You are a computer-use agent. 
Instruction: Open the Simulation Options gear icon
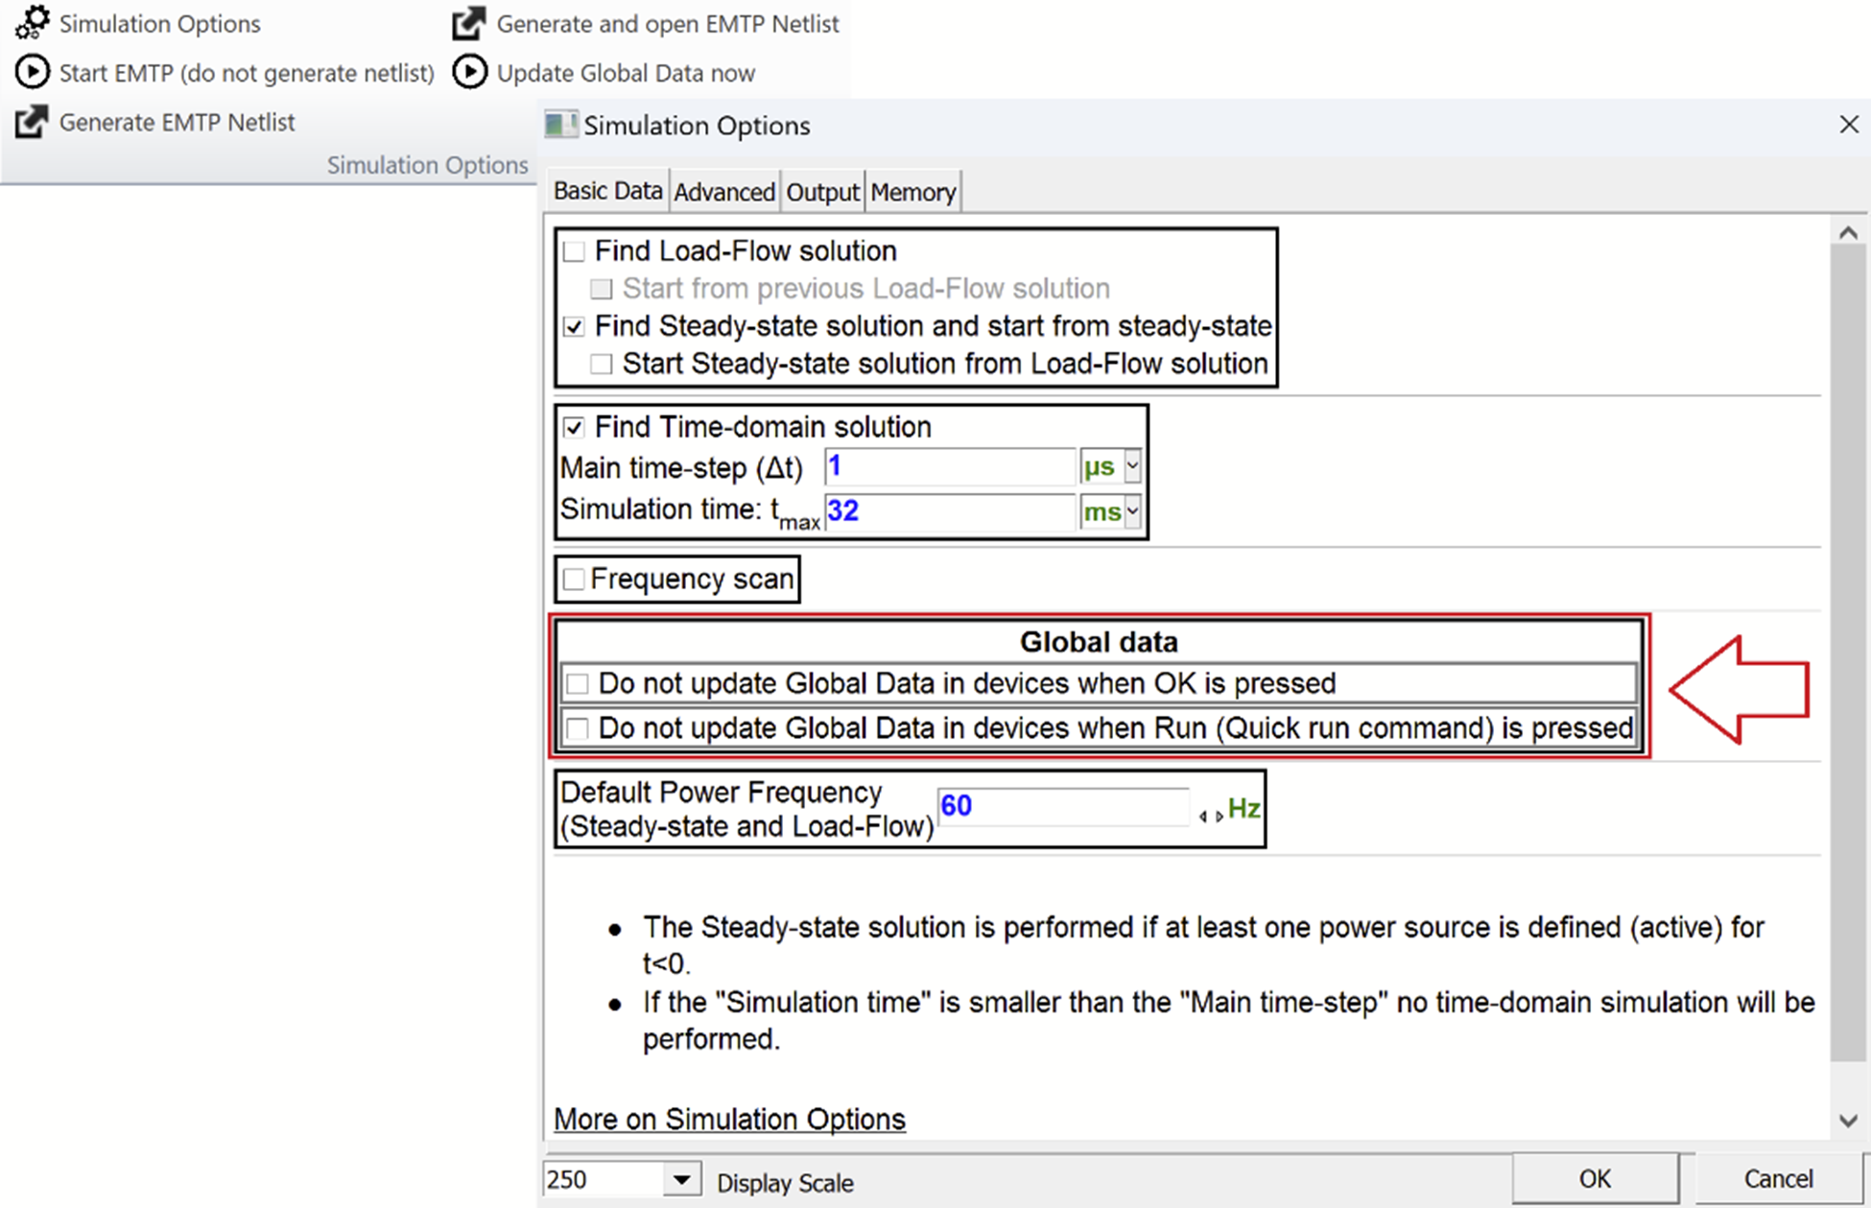pos(31,23)
